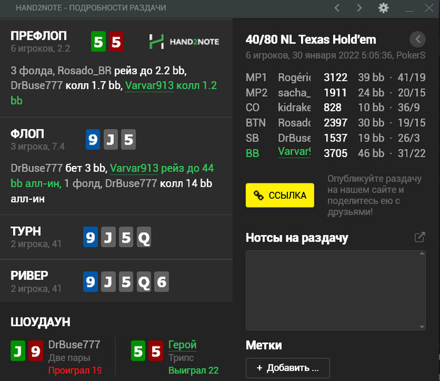
Task: Click 6 card on the river row
Action: pos(162,282)
